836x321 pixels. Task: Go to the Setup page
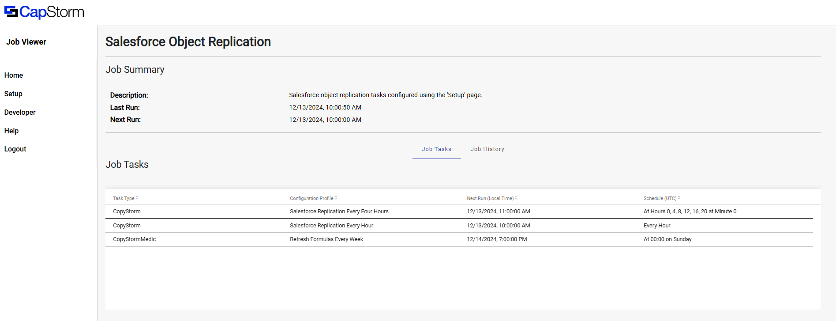pyautogui.click(x=13, y=94)
